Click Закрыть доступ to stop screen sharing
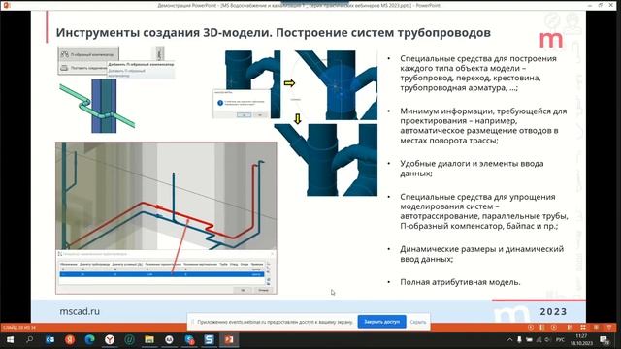 [x=381, y=322]
